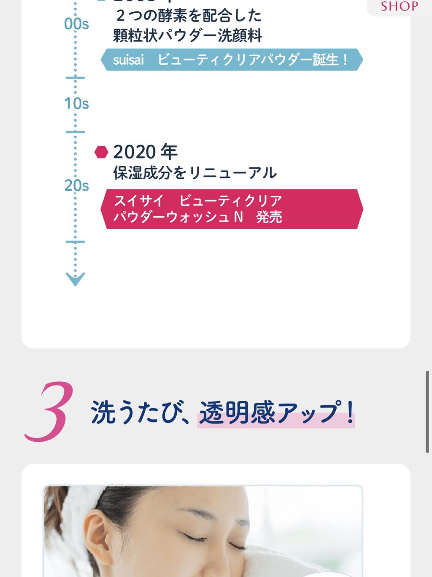Click the 2020年 year heading
The height and width of the screenshot is (577, 432).
145,152
